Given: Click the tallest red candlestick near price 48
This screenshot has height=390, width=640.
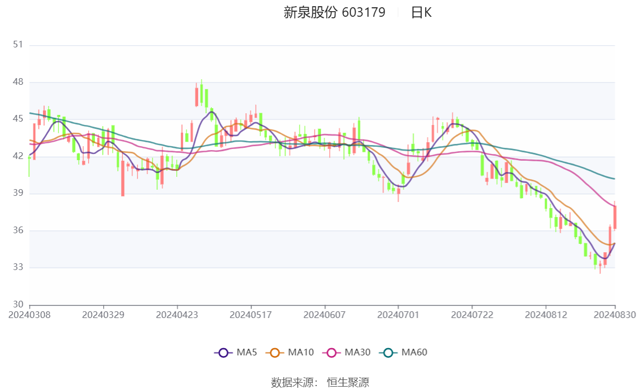Looking at the screenshot, I should pyautogui.click(x=197, y=97).
